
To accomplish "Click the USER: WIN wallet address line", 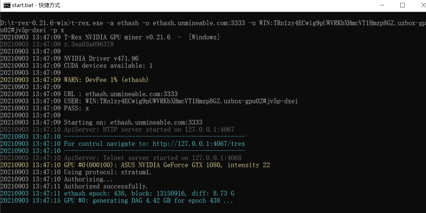I will point(181,101).
